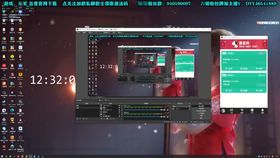Open 视图 menu in OBS menu bar
Image resolution: width=280 pixels, height=158 pixels.
(91, 33)
